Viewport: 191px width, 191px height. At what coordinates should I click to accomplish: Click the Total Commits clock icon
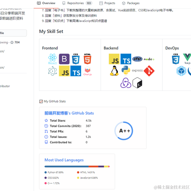(46, 126)
